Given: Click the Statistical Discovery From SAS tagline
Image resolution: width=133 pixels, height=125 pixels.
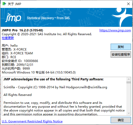Looking at the screenshot, I should coord(49,18).
